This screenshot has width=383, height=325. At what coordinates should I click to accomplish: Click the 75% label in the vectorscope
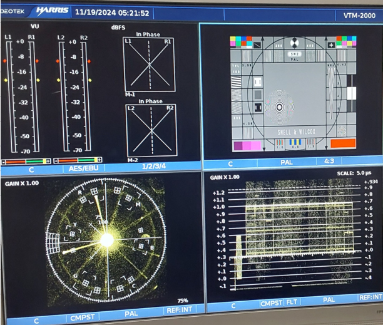[183, 301]
